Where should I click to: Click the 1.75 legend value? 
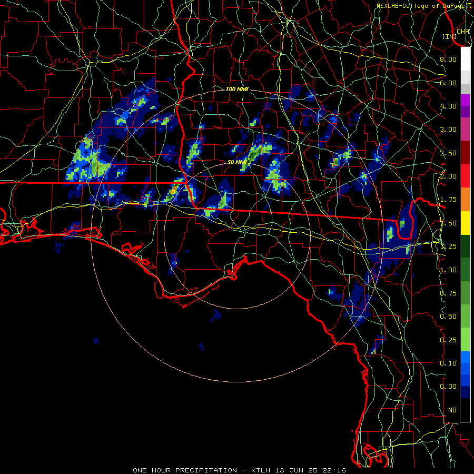point(448,200)
